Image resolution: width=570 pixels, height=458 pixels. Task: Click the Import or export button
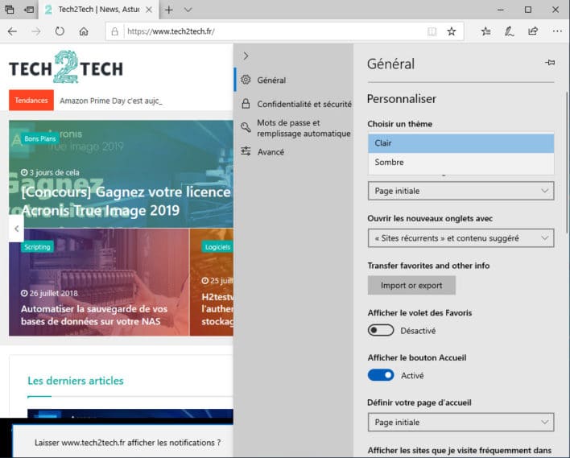coord(411,285)
